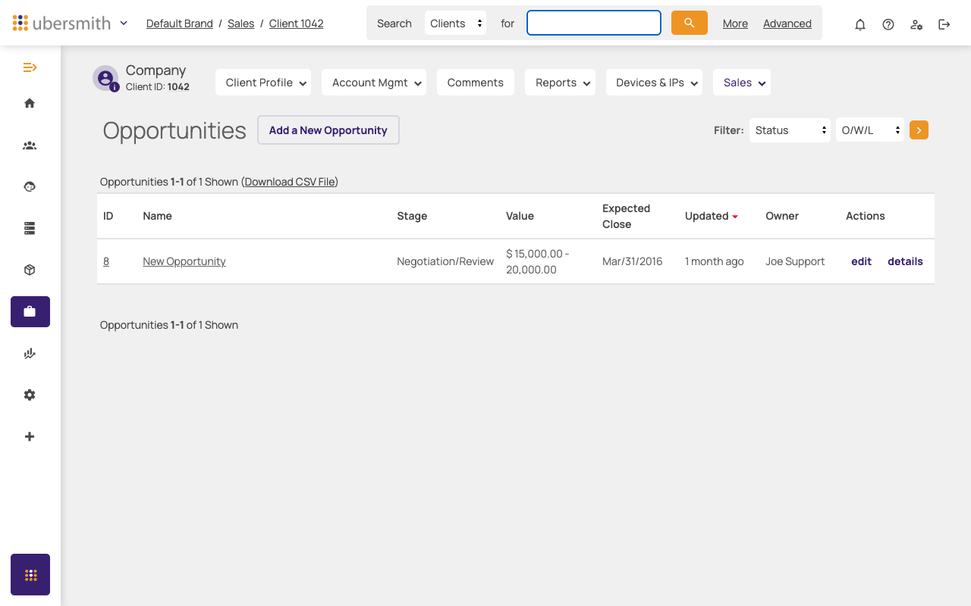
Task: Click the ubersmith logo
Action: click(x=61, y=23)
